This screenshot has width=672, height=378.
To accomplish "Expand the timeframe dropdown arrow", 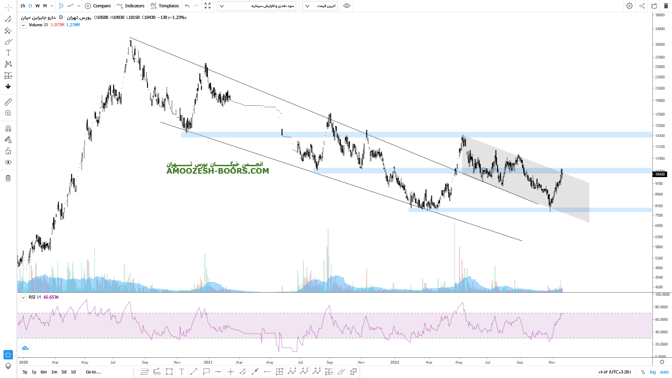I will pos(52,6).
